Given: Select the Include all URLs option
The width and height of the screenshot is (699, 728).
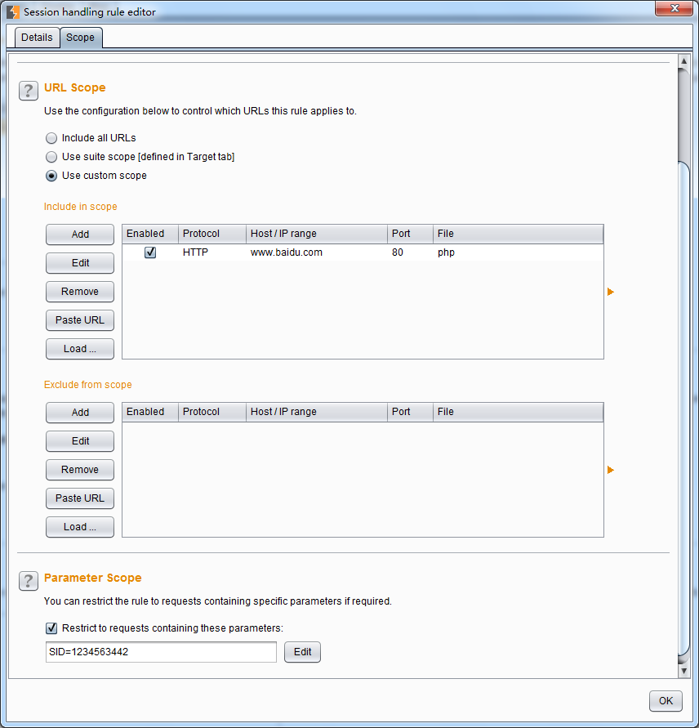Looking at the screenshot, I should pyautogui.click(x=51, y=138).
